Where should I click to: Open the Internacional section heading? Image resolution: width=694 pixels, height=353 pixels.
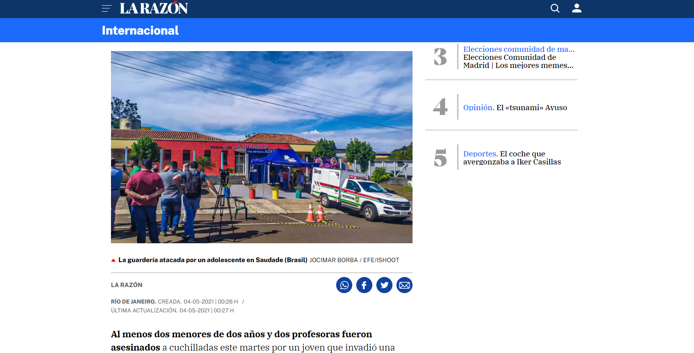pos(140,31)
